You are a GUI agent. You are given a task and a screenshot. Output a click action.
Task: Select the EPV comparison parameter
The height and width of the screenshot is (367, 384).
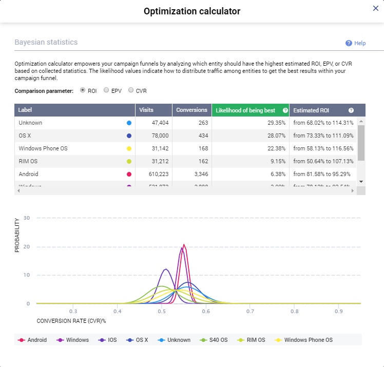coord(106,90)
